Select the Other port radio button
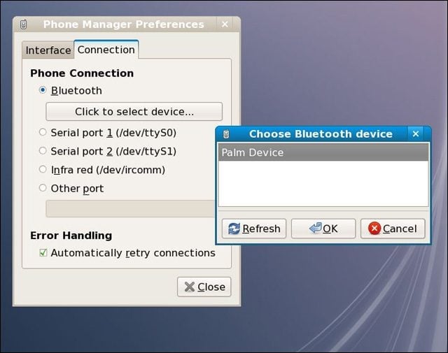 coord(43,188)
